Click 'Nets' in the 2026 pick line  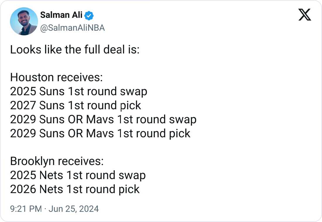[x=51, y=189]
